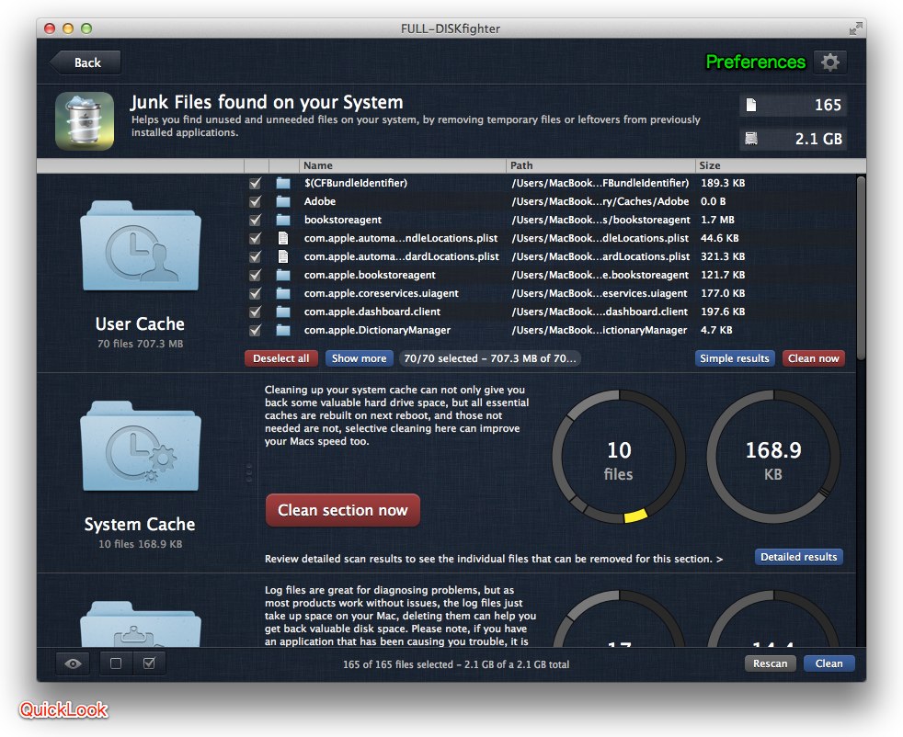903x737 pixels.
Task: Go Back to the previous screen
Action: point(86,62)
